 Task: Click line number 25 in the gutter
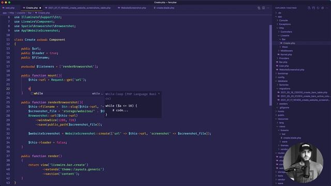tap(8, 102)
